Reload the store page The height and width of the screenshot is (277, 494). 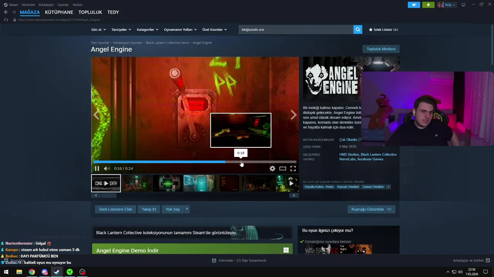[6, 20]
